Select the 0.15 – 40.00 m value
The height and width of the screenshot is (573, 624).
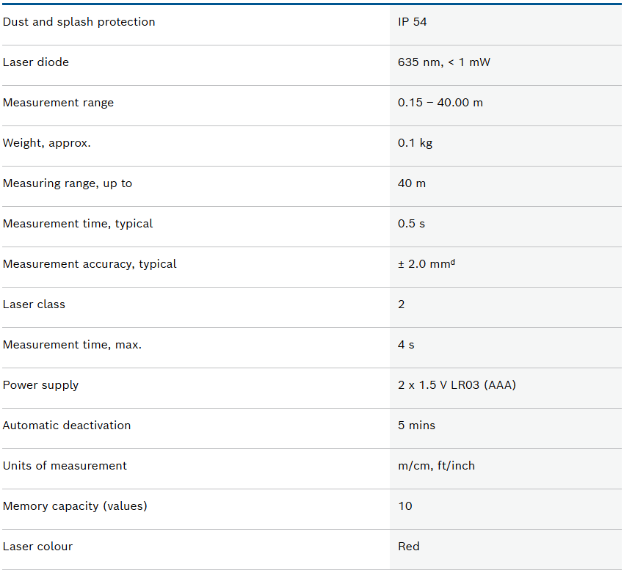coord(440,103)
